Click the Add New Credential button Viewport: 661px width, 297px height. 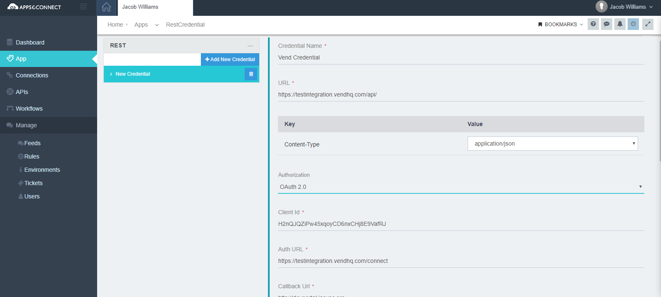[x=230, y=59]
